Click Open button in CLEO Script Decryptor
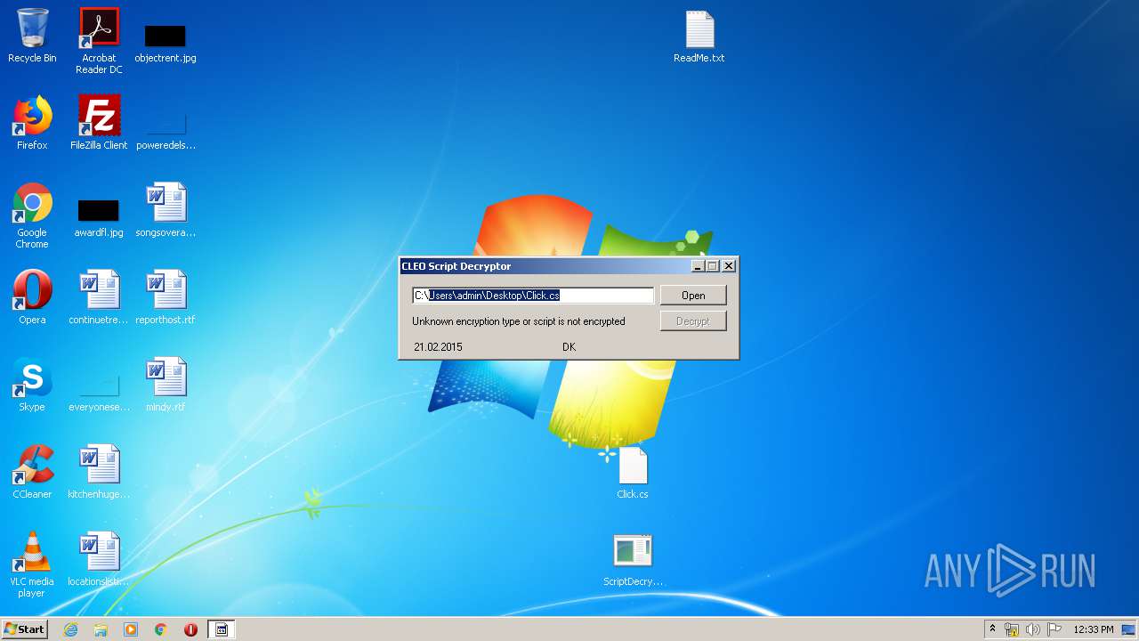 (x=693, y=296)
